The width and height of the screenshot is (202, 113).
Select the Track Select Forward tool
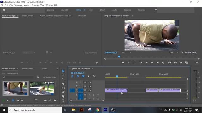(63, 75)
